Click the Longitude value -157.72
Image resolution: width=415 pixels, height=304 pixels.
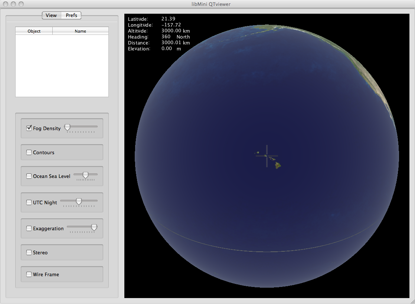(x=171, y=25)
